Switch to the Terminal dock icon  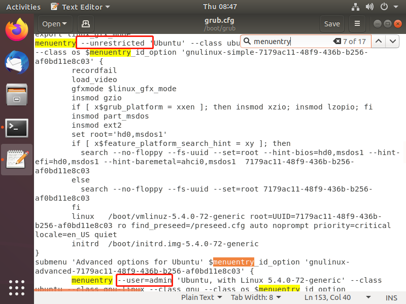17,128
